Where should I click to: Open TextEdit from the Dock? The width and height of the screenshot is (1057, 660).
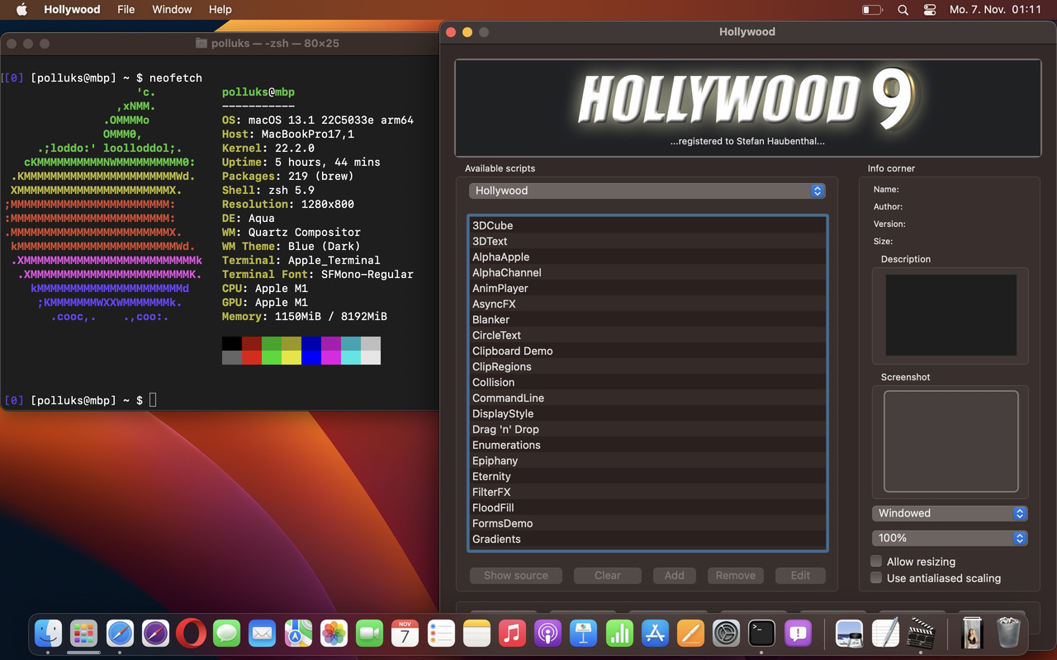click(x=884, y=634)
